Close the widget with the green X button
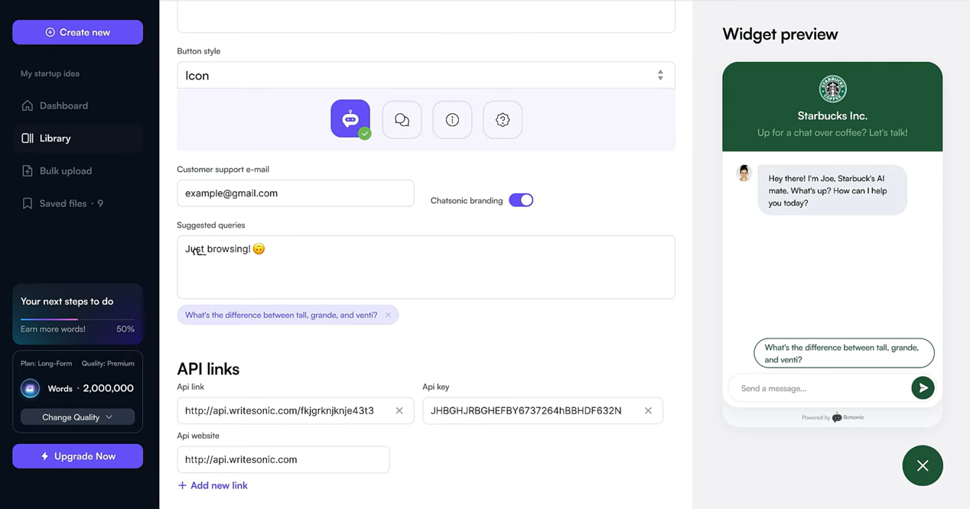The height and width of the screenshot is (509, 970). 923,465
